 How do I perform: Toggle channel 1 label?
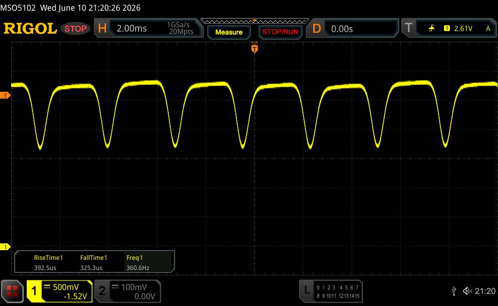34,291
